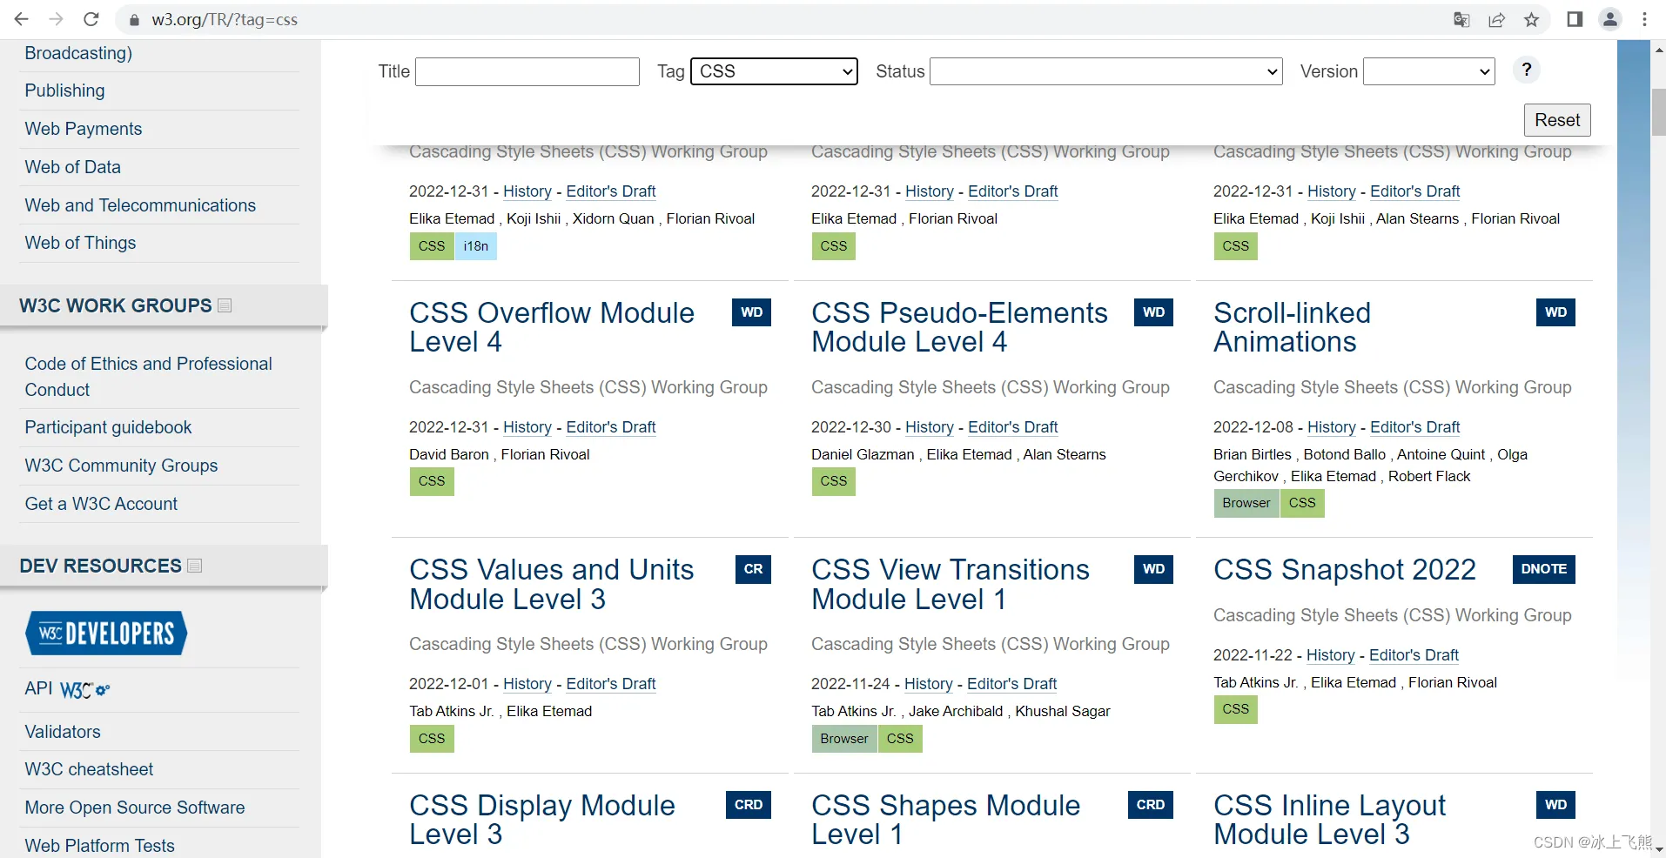Click DNOTE badge of CSS Snapshot 2022
This screenshot has height=858, width=1666.
[1544, 569]
